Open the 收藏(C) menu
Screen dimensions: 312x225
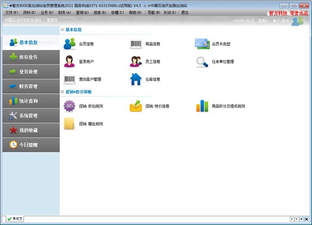click(118, 12)
